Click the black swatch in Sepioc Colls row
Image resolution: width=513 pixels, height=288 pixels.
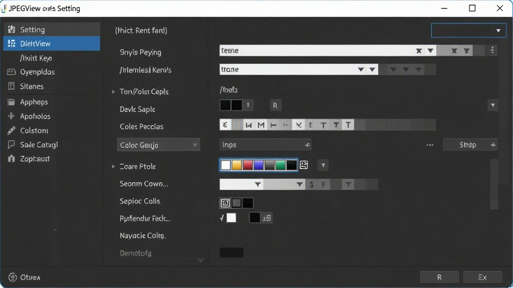[247, 203]
